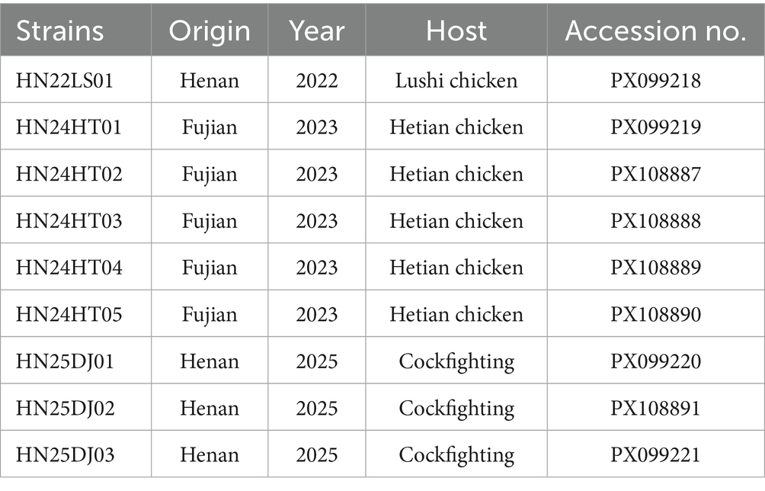Click the HN24HT01 strain cell

(69, 127)
